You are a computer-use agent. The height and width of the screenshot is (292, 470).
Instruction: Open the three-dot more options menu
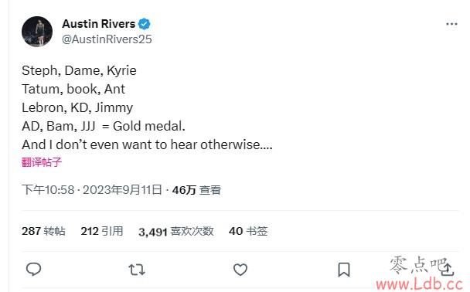click(x=451, y=24)
